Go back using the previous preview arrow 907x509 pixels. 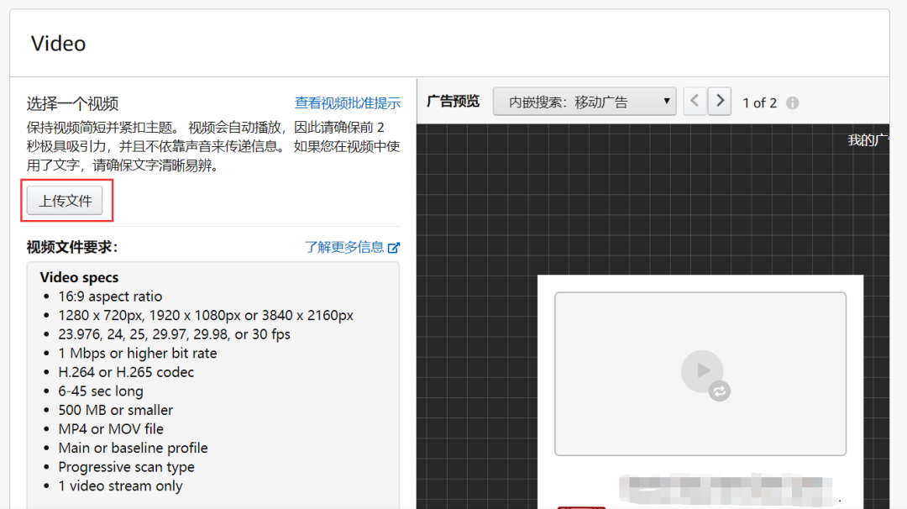tap(695, 100)
